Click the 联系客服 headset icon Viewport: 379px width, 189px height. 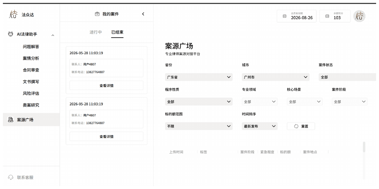point(10,177)
